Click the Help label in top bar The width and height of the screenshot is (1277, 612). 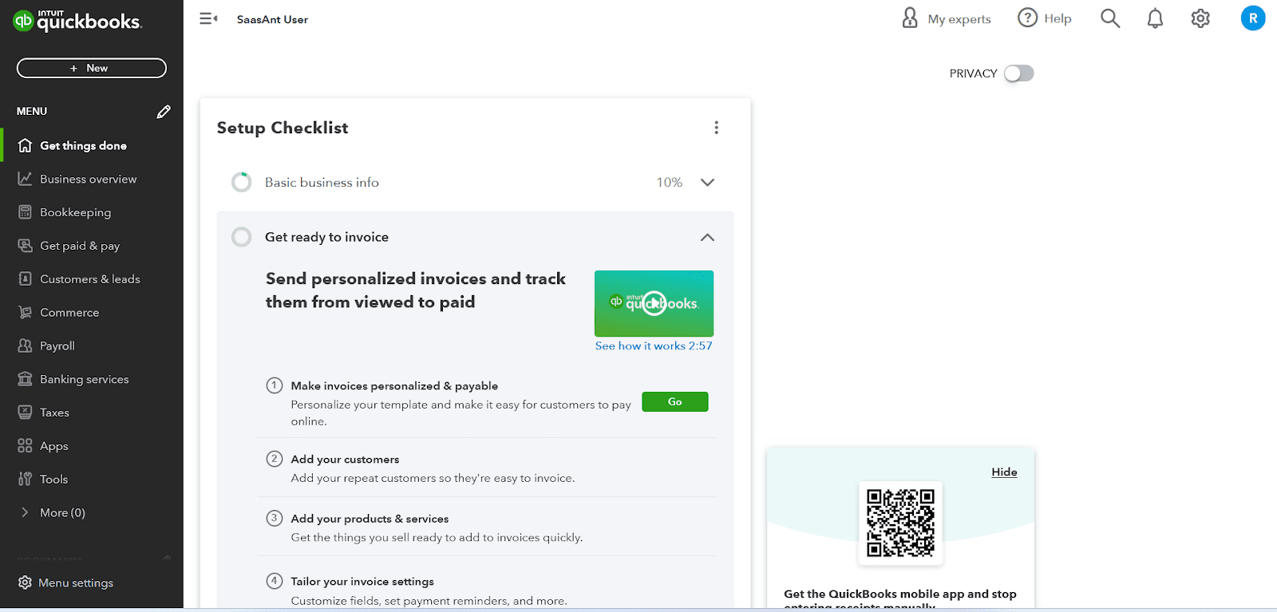tap(1058, 18)
